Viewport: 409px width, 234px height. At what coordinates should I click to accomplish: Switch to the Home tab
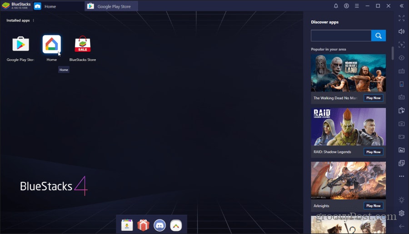[x=59, y=6]
